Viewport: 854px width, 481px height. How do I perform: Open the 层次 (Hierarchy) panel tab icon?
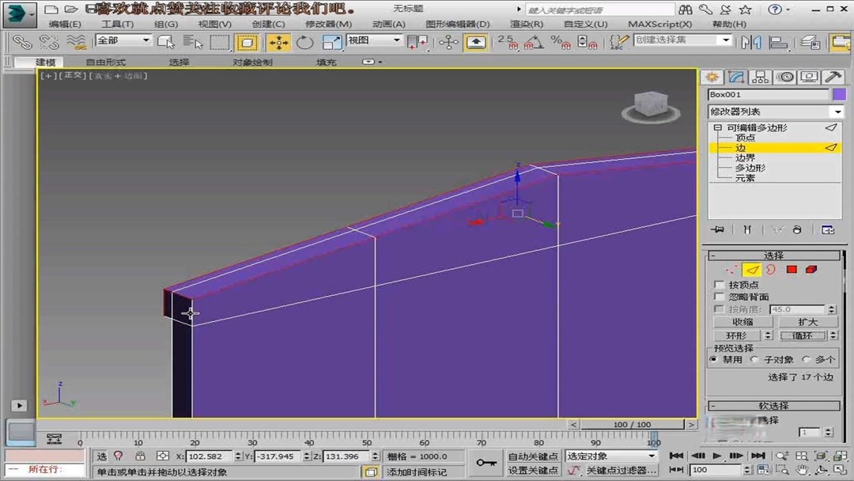pos(759,76)
